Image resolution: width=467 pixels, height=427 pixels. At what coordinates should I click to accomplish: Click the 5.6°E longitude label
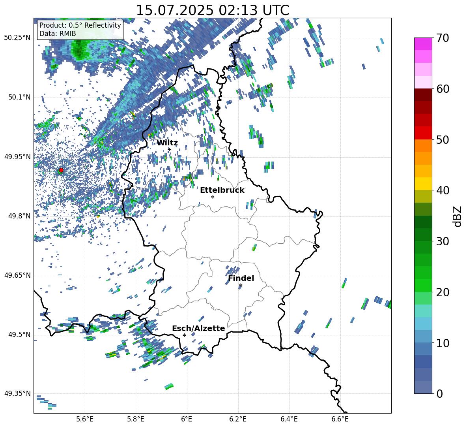coord(85,419)
